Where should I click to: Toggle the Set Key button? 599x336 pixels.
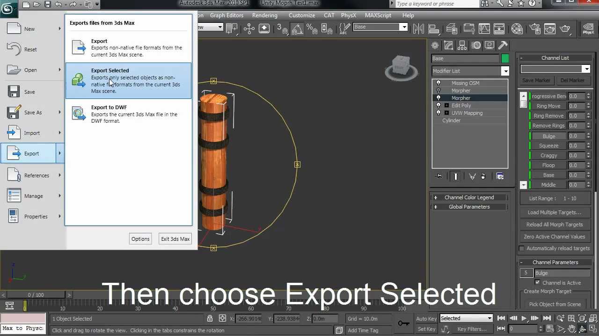point(426,329)
